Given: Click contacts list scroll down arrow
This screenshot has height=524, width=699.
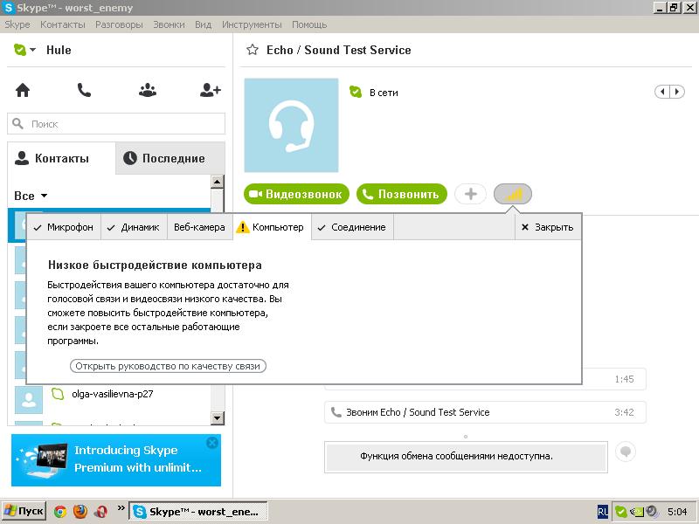Looking at the screenshot, I should coord(217,418).
